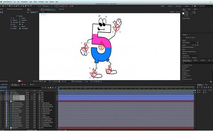Image resolution: width=213 pixels, height=131 pixels.
Task: Open Active Camera view dropdown
Action: (79, 81)
